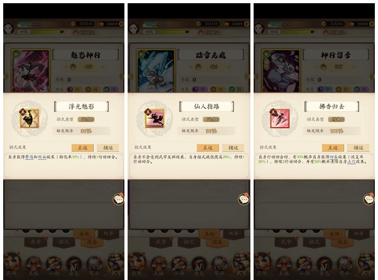Open chat bubble in the 神行留香 screen
378x280 pixels.
tap(369, 199)
